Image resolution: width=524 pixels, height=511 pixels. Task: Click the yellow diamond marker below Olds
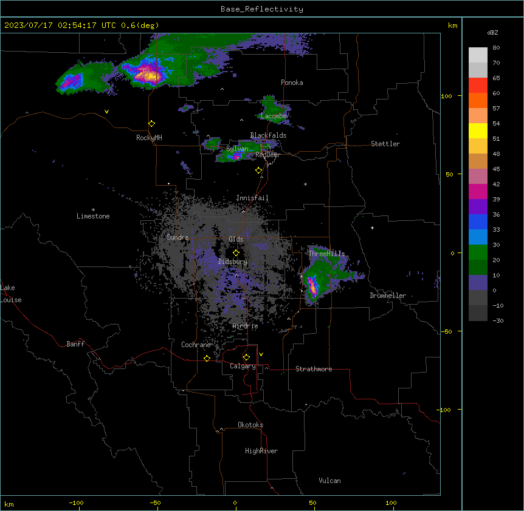(x=236, y=253)
